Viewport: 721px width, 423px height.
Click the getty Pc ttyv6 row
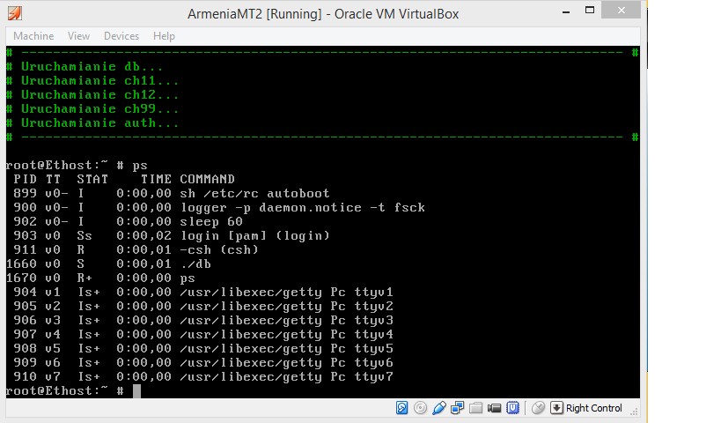[202, 363]
